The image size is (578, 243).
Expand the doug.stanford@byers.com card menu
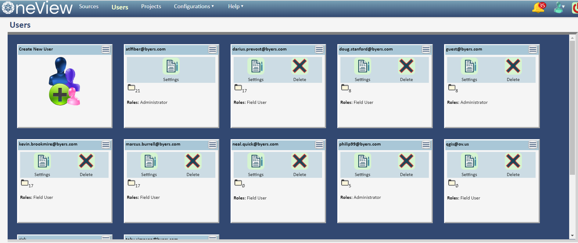(x=426, y=50)
